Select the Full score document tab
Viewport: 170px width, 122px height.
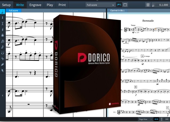click(x=14, y=11)
